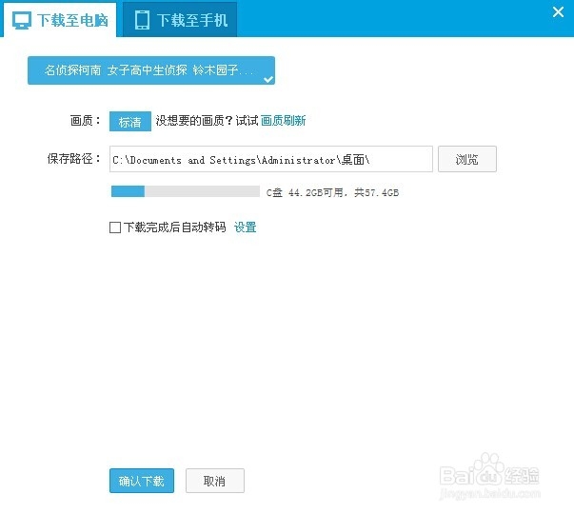Open the 设置 link for transcoding

click(x=245, y=227)
